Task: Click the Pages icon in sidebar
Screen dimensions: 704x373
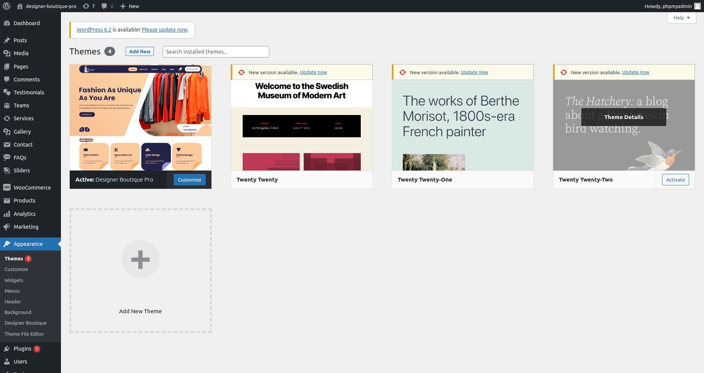Action: click(7, 67)
